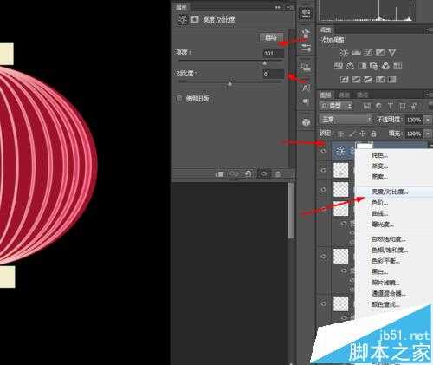Filter layers by pixel layer icon

pyautogui.click(x=367, y=106)
